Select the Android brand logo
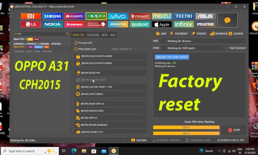The width and height of the screenshot is (258, 155). tap(140, 24)
